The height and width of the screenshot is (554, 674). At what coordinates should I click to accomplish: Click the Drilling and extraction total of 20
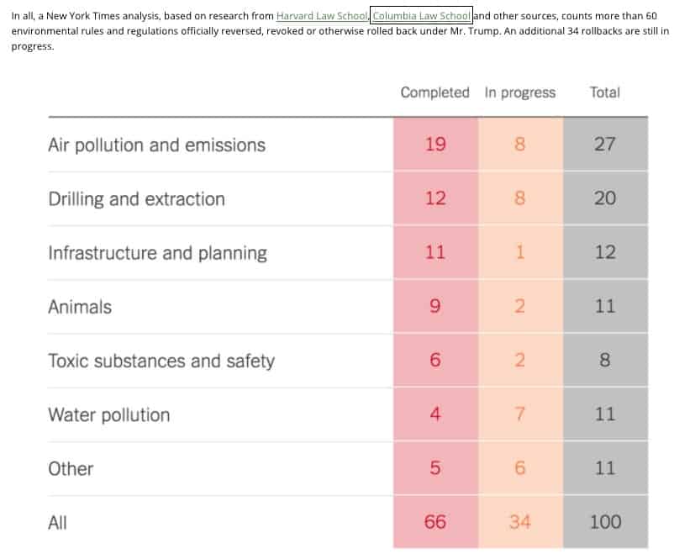(605, 198)
